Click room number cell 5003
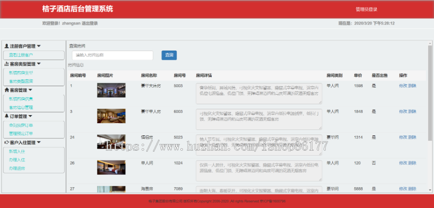Screen dimensions: 434x208 (x=178, y=86)
